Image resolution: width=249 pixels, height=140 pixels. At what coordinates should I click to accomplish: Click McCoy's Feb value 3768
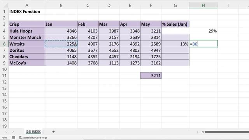[x=88, y=63]
